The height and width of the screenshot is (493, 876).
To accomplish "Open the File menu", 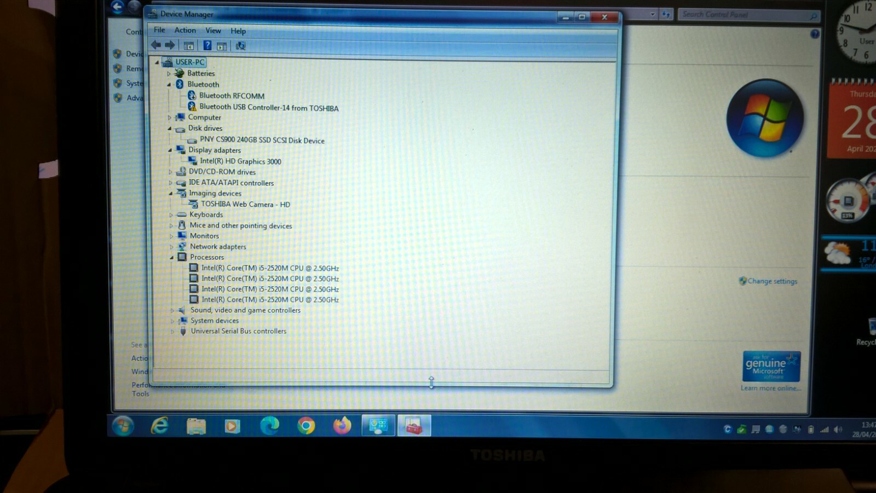I will (159, 30).
